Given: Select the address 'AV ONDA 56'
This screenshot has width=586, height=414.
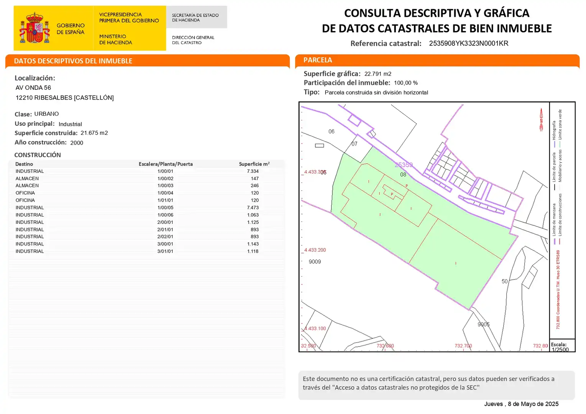Looking at the screenshot, I should [33, 88].
